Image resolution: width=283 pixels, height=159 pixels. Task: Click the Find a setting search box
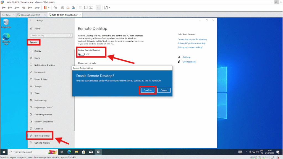[51, 36]
